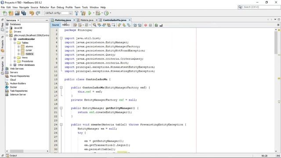This screenshot has width=281, height=158.
Task: Select the materia table row
Action: 29,54
